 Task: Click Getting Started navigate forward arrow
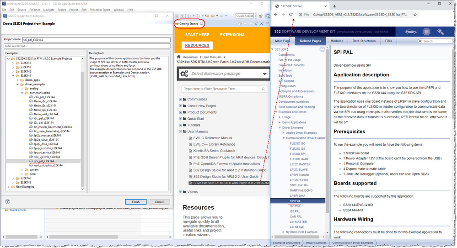pyautogui.click(x=251, y=24)
